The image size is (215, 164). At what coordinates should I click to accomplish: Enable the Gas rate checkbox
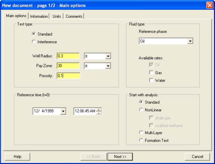coord(151,73)
